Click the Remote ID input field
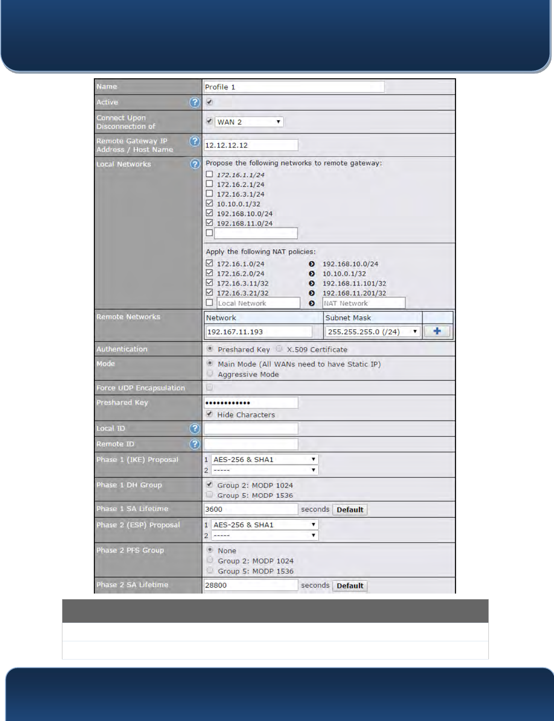The image size is (554, 721). (251, 444)
